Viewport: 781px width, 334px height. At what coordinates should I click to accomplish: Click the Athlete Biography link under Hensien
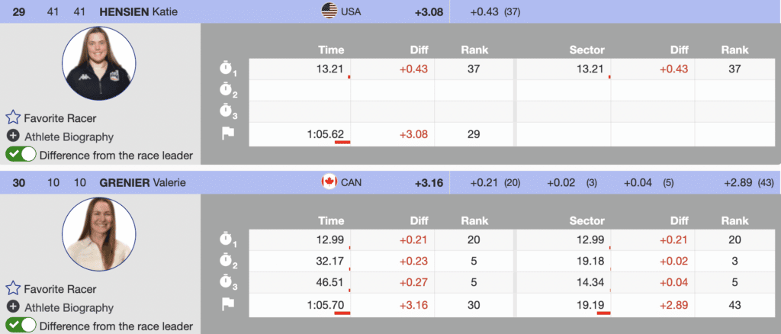[69, 137]
